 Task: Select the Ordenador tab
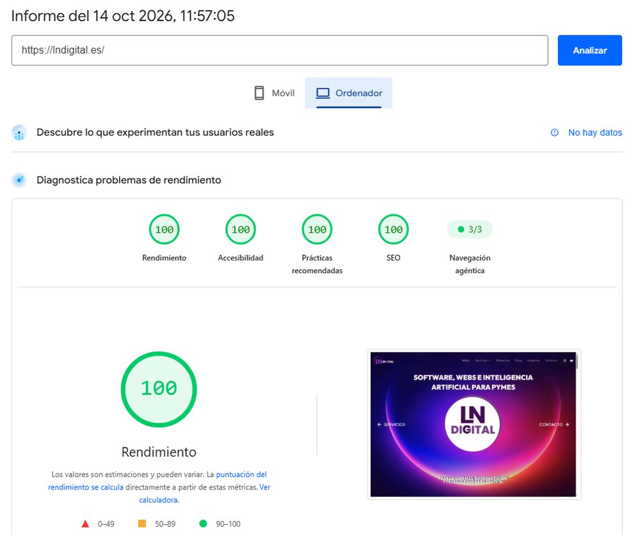click(x=349, y=93)
